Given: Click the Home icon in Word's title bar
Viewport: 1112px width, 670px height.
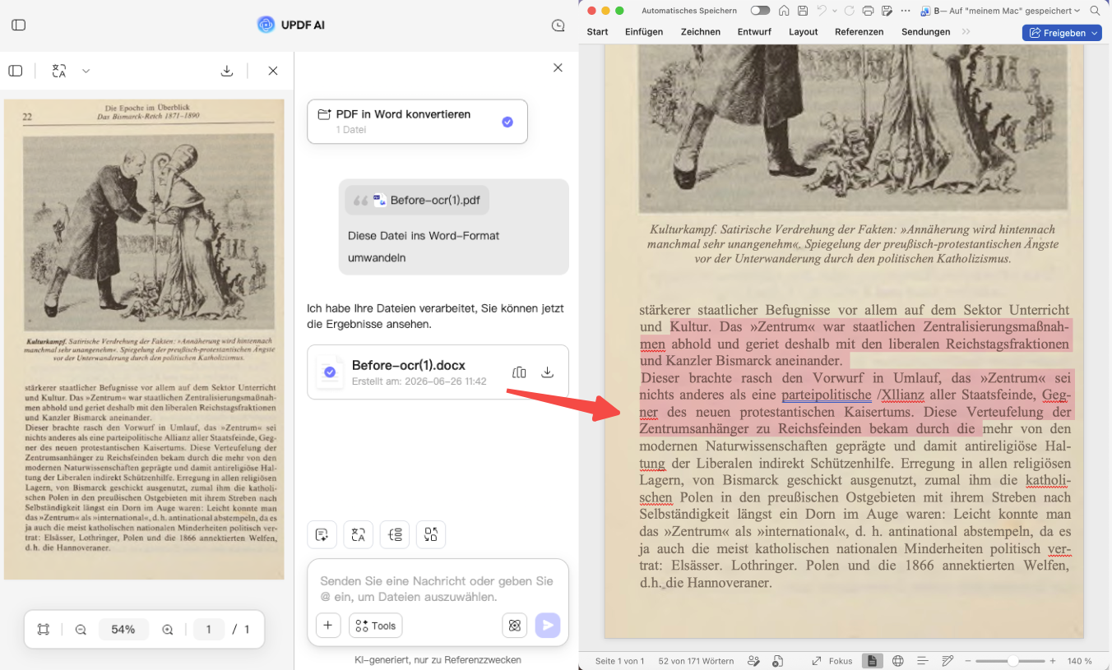Looking at the screenshot, I should tap(784, 11).
